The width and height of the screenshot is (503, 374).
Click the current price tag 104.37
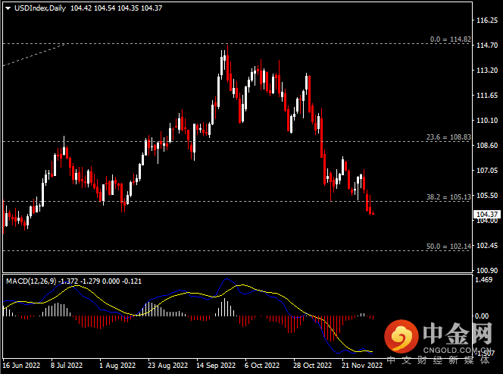point(486,215)
